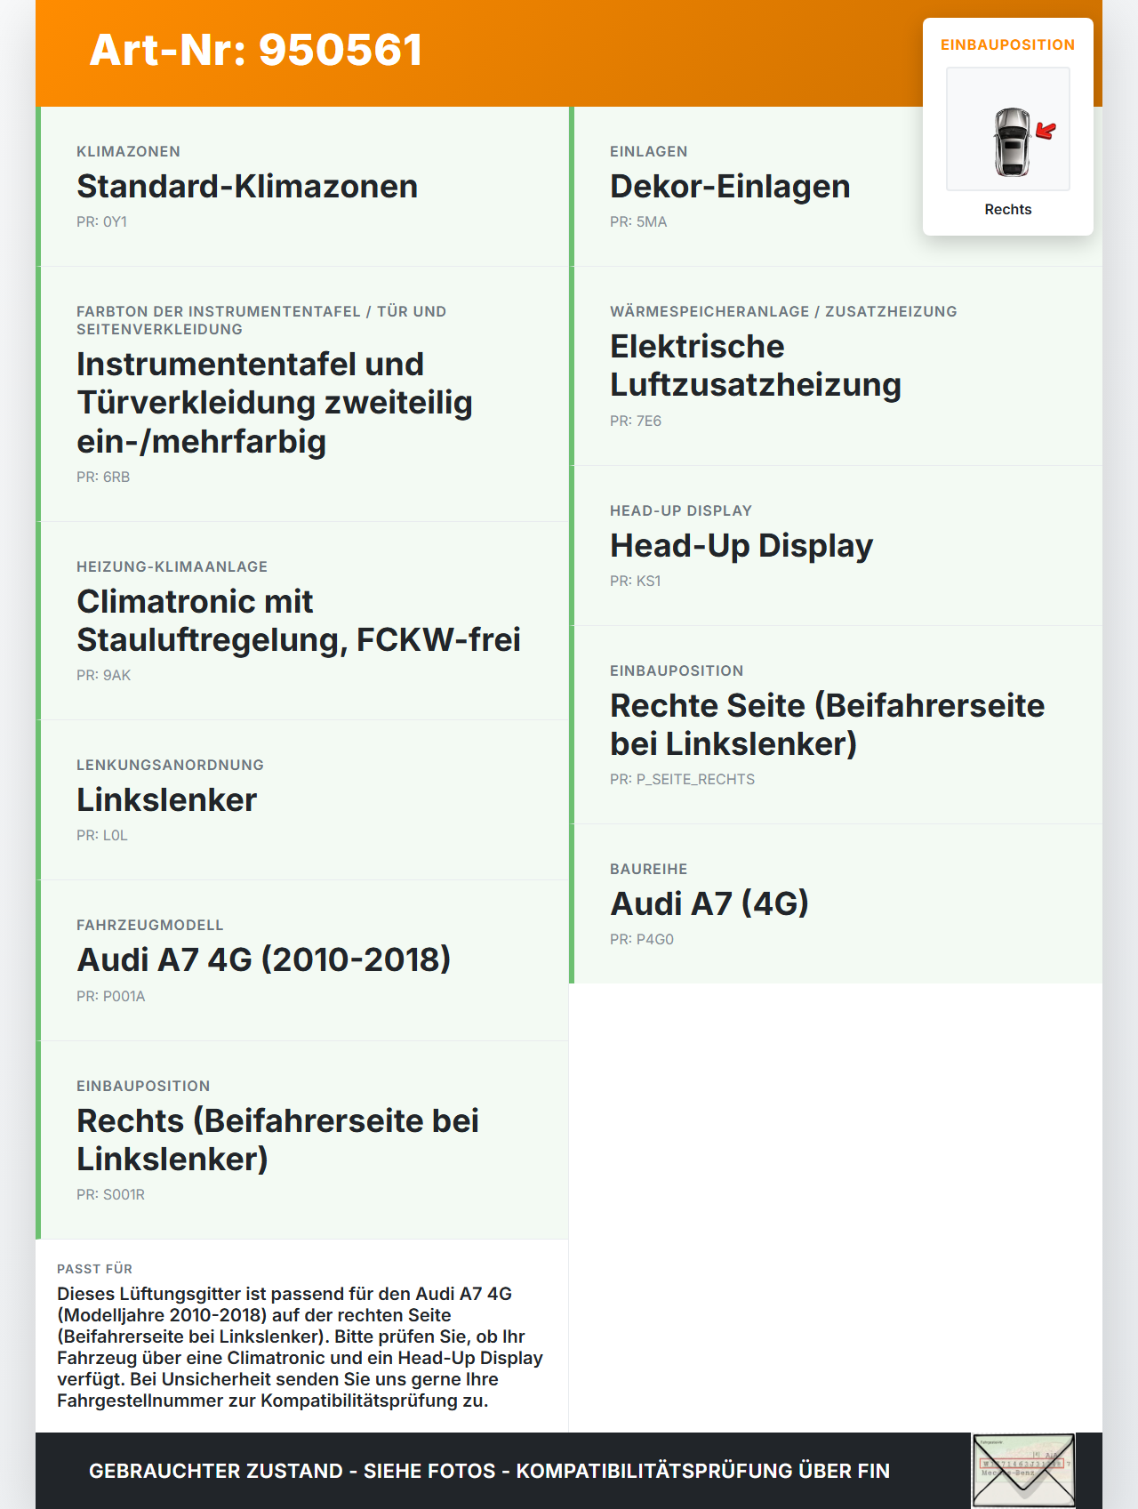Click the car position icon with red arrow
1138x1509 pixels.
point(1008,130)
